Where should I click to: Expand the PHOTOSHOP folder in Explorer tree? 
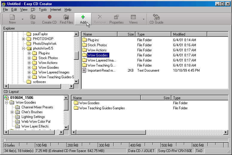[x=23, y=39]
